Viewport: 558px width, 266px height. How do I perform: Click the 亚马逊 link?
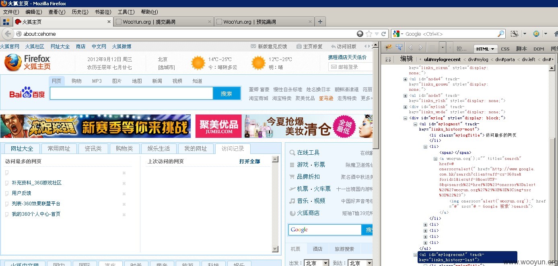(x=326, y=98)
